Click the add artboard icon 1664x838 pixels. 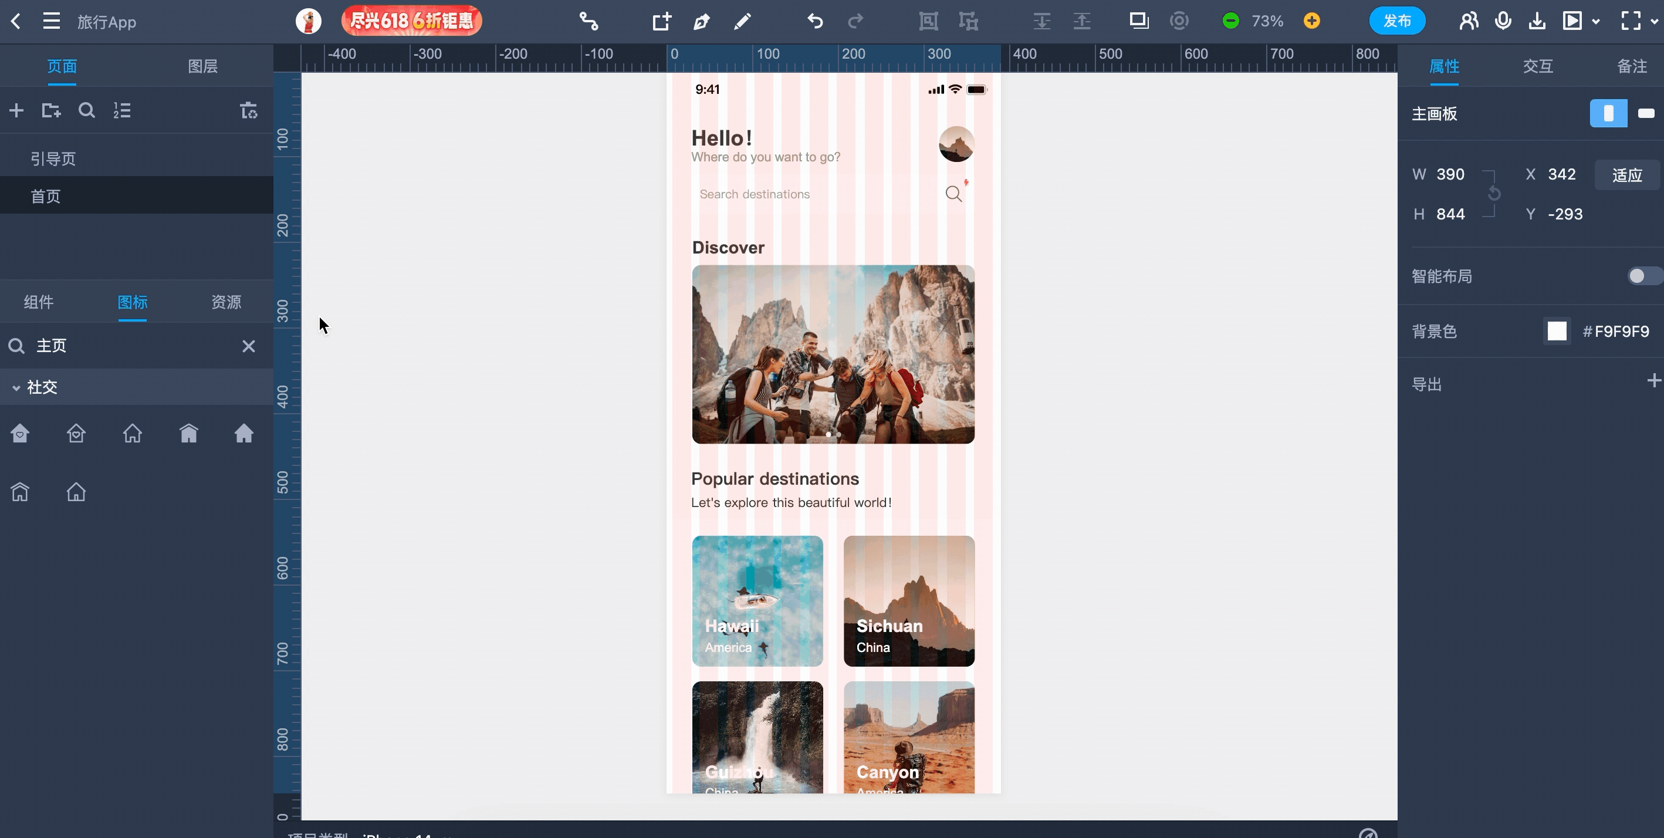tap(661, 21)
